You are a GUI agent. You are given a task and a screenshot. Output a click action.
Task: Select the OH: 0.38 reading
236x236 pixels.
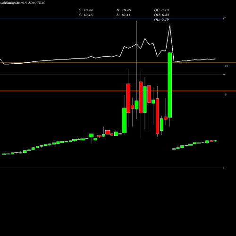click(161, 15)
